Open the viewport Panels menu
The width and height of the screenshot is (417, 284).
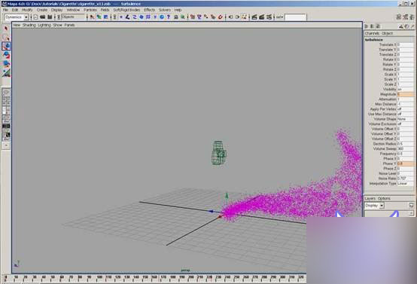pos(69,25)
